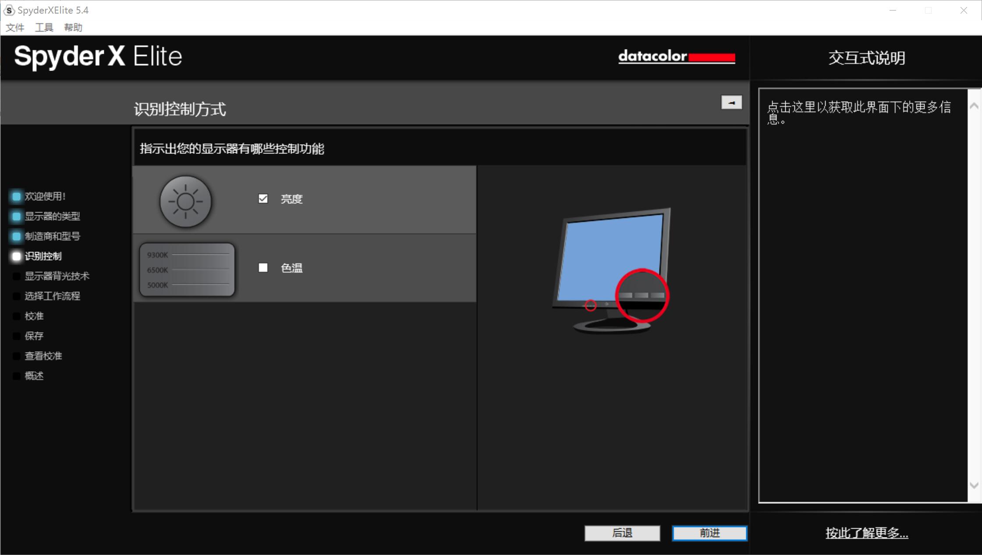Select 制造商和型号 step in sidebar

click(x=52, y=236)
